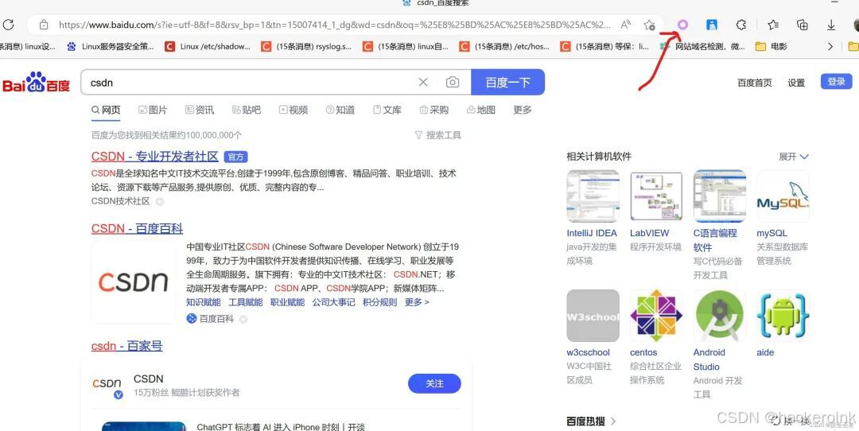Switch to 图片 tab
859x431 pixels.
point(153,110)
